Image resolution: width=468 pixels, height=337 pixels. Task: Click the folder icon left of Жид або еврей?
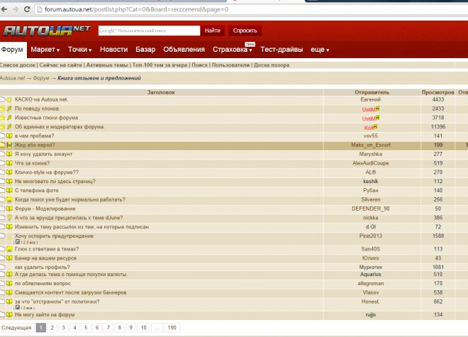3,145
